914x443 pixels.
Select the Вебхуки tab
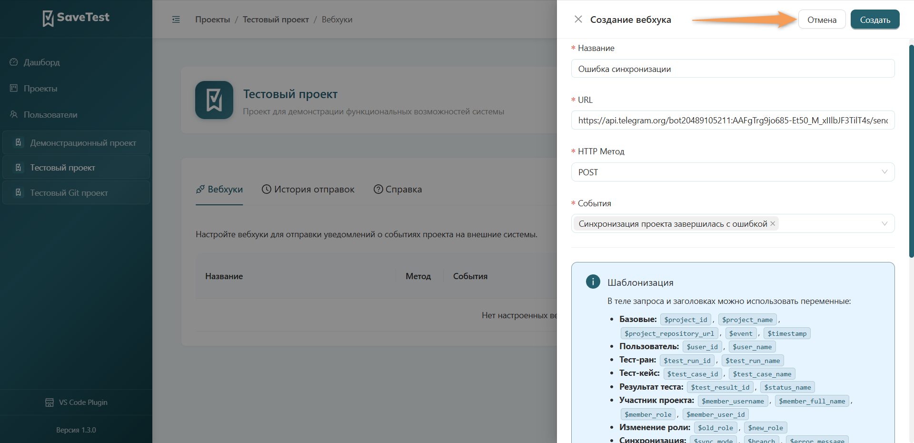(x=219, y=189)
